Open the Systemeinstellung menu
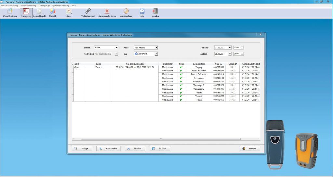The height and width of the screenshot is (177, 333). (61, 6)
